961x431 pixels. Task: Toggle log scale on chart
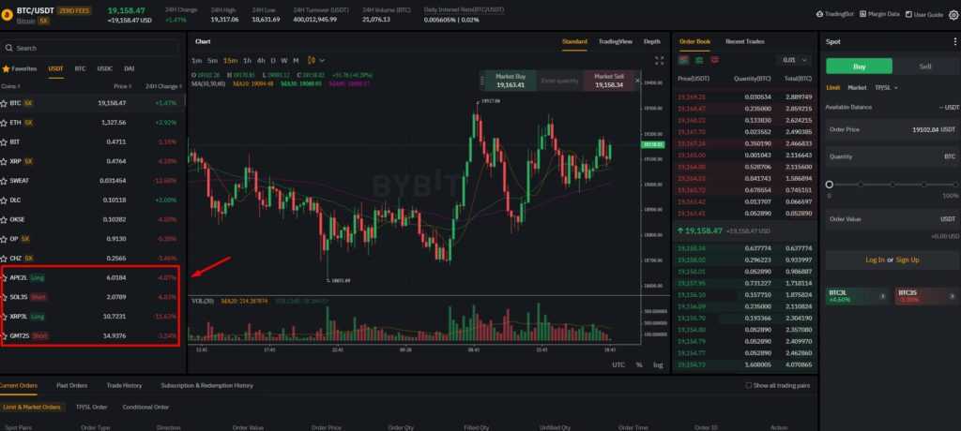pos(658,364)
